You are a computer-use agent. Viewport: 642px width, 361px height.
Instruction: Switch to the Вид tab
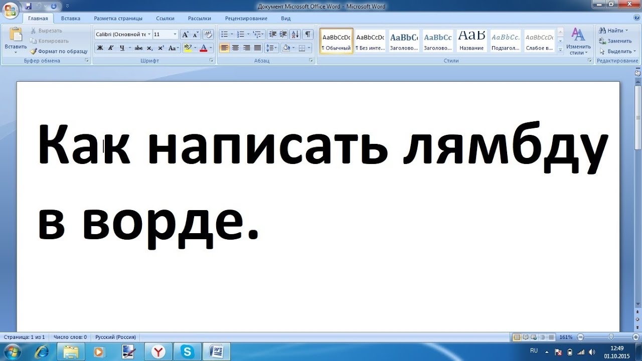(x=286, y=19)
